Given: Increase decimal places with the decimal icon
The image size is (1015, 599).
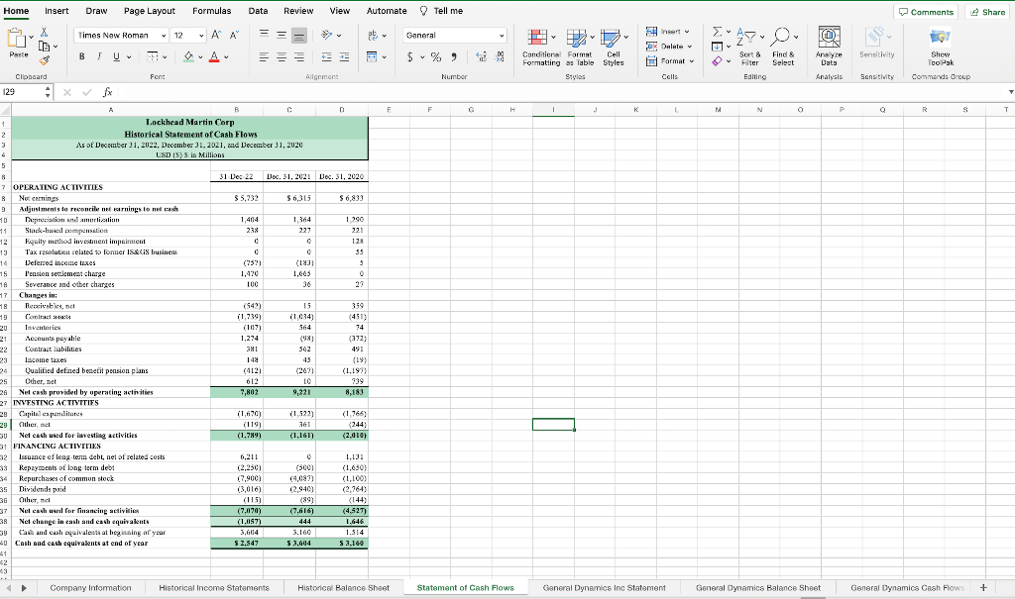Looking at the screenshot, I should click(x=481, y=57).
